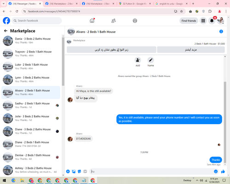Click Alvaro's avatar beside phone number message
The image size is (230, 184).
click(x=70, y=139)
